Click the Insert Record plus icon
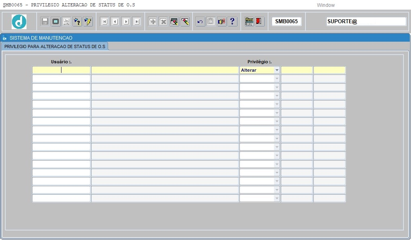Image resolution: width=411 pixels, height=240 pixels. pyautogui.click(x=153, y=22)
